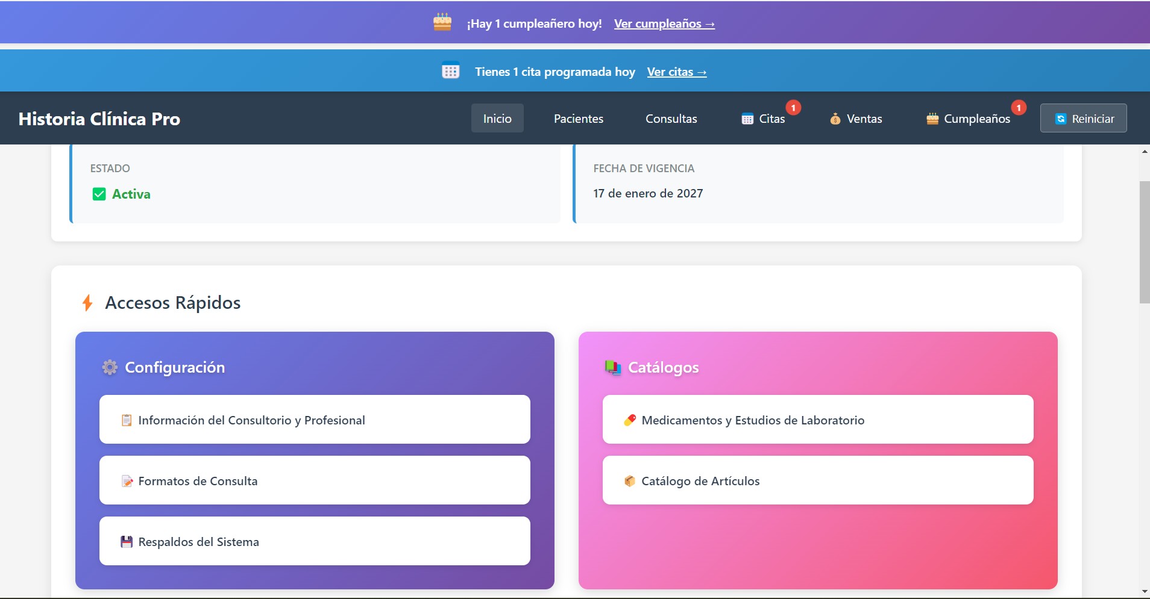Image resolution: width=1150 pixels, height=599 pixels.
Task: Follow the Ver cumpleaños link
Action: (x=664, y=24)
